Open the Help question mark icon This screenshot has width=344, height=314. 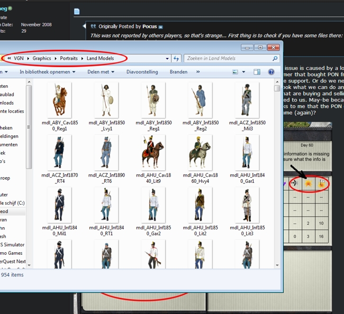[x=271, y=72]
